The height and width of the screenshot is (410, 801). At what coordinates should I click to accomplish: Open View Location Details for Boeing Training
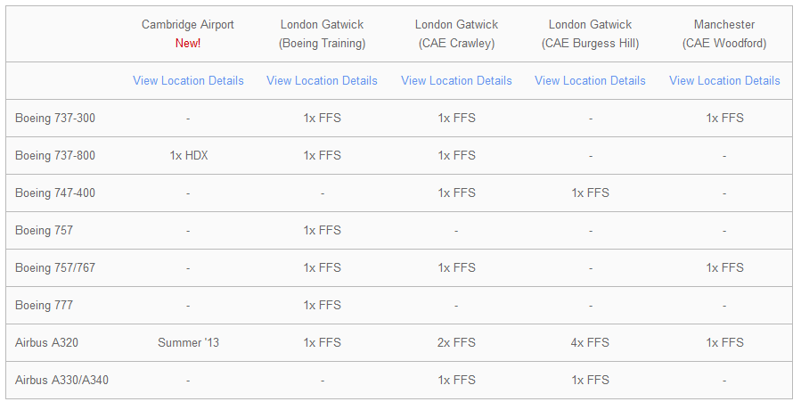click(x=322, y=80)
